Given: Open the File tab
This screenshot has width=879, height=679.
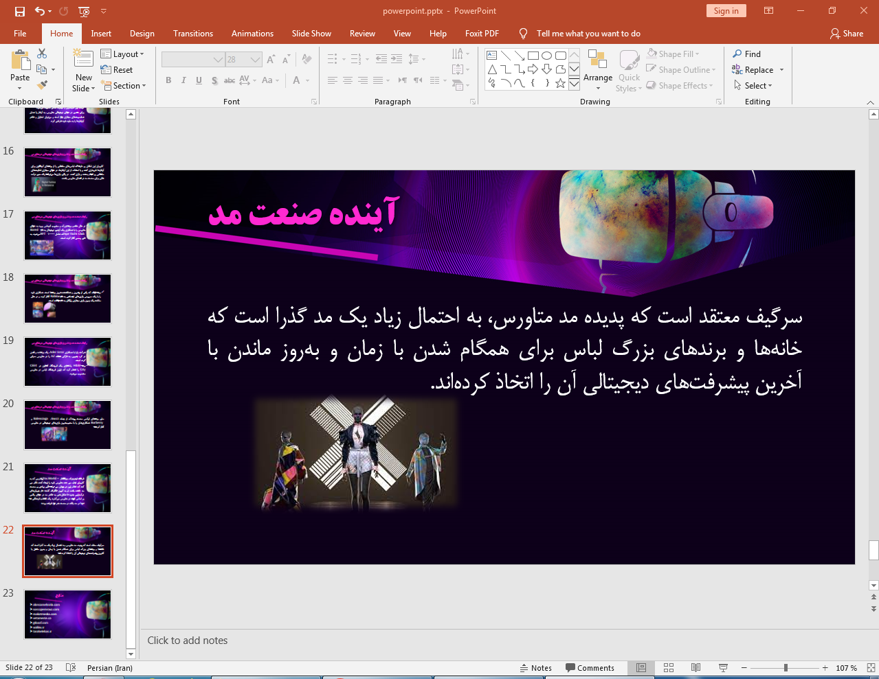Looking at the screenshot, I should (20, 34).
